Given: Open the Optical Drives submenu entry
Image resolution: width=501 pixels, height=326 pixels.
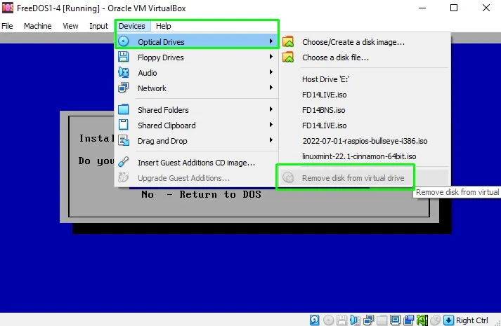Looking at the screenshot, I should tap(197, 42).
